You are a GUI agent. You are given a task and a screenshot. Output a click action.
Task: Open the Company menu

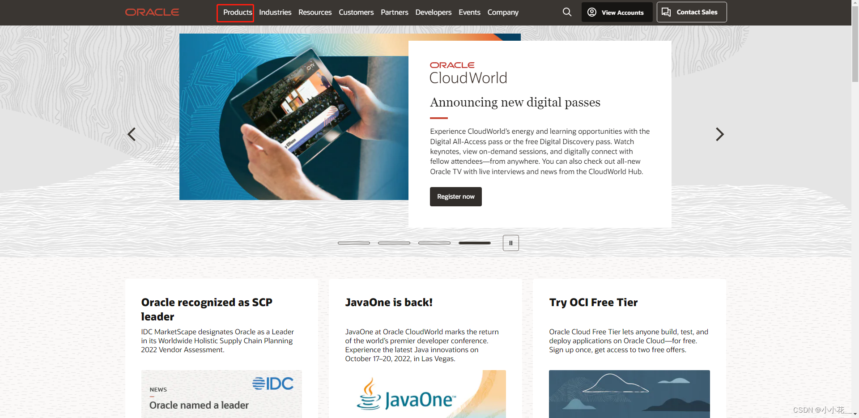pos(503,13)
